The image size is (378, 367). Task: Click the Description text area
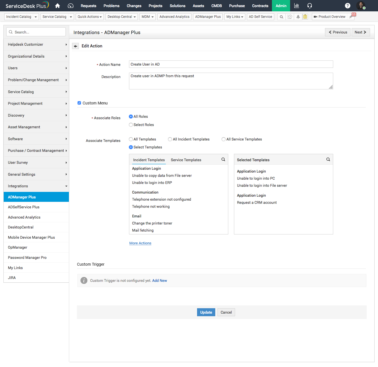click(x=231, y=81)
